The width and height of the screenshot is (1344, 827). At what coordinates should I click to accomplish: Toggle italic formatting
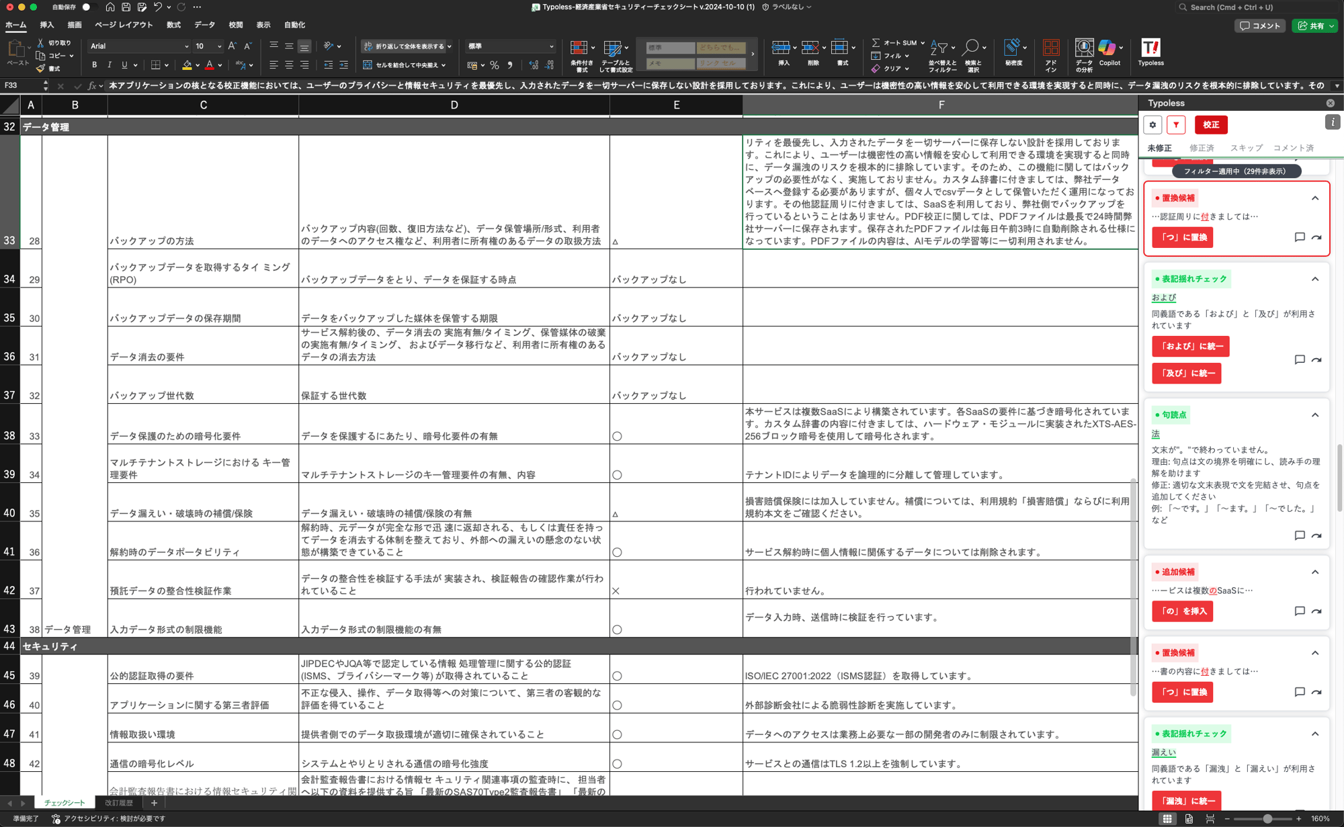pyautogui.click(x=109, y=65)
